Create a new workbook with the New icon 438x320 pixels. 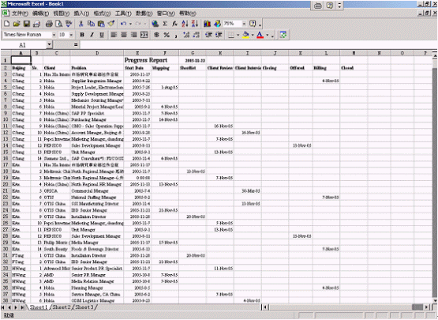pyautogui.click(x=6, y=24)
